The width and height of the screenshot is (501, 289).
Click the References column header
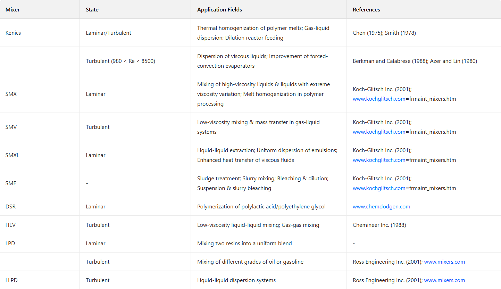[366, 10]
